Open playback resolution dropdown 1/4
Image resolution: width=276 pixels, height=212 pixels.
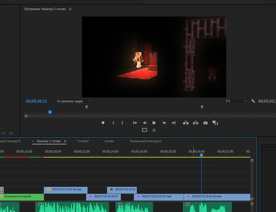(x=235, y=101)
